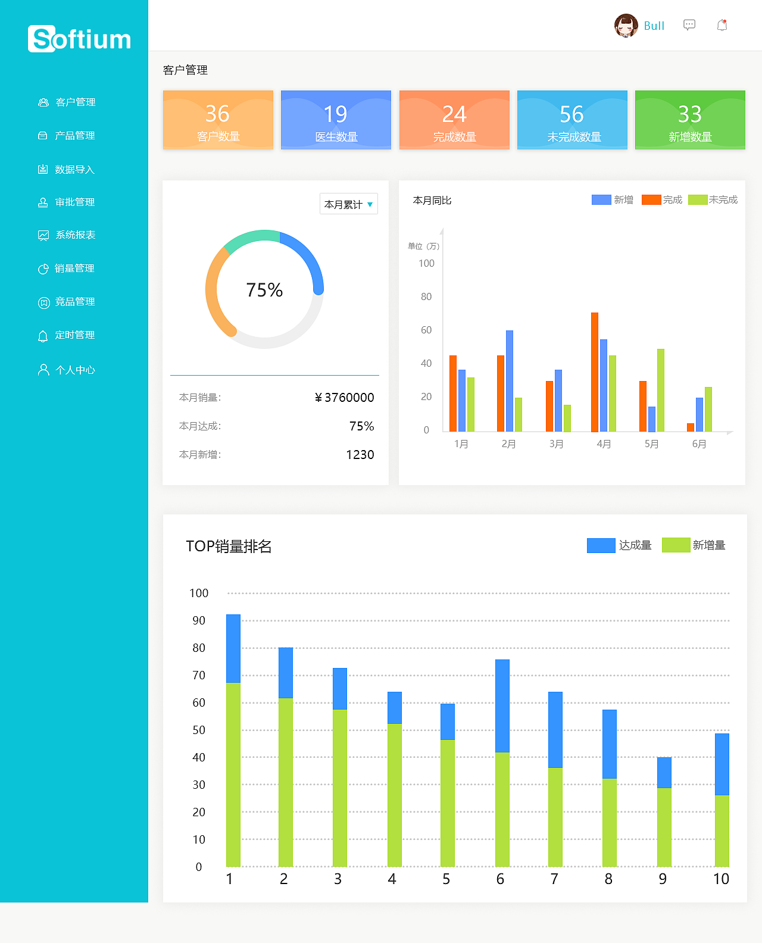Click the 系统报表 chart icon
The height and width of the screenshot is (943, 762).
tap(43, 235)
